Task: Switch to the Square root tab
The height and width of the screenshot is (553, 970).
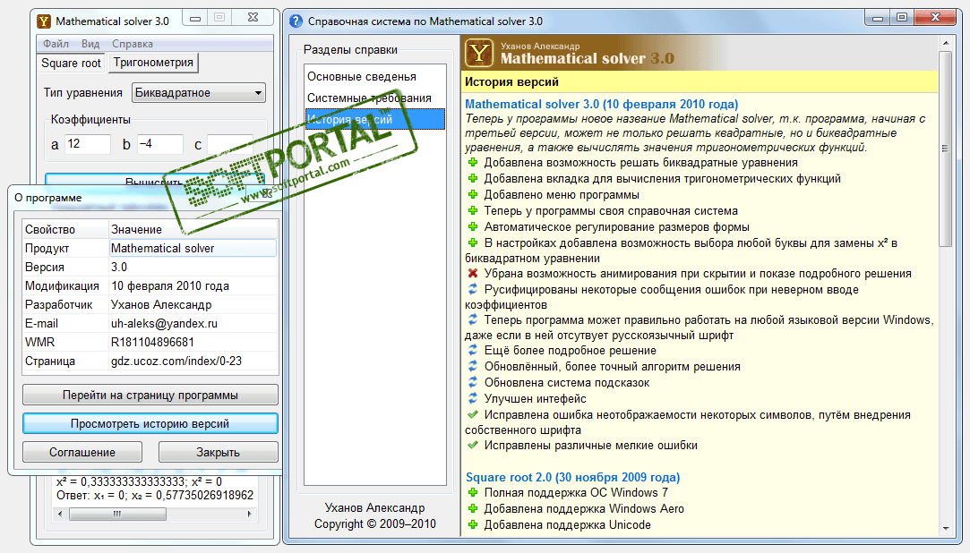Action: (71, 63)
